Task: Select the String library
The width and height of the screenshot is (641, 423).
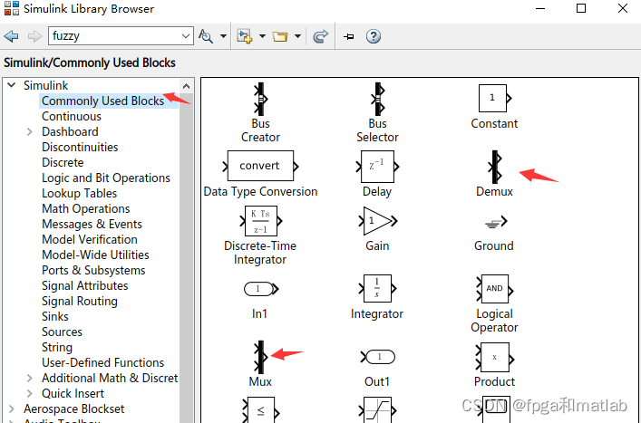Action: tap(57, 348)
